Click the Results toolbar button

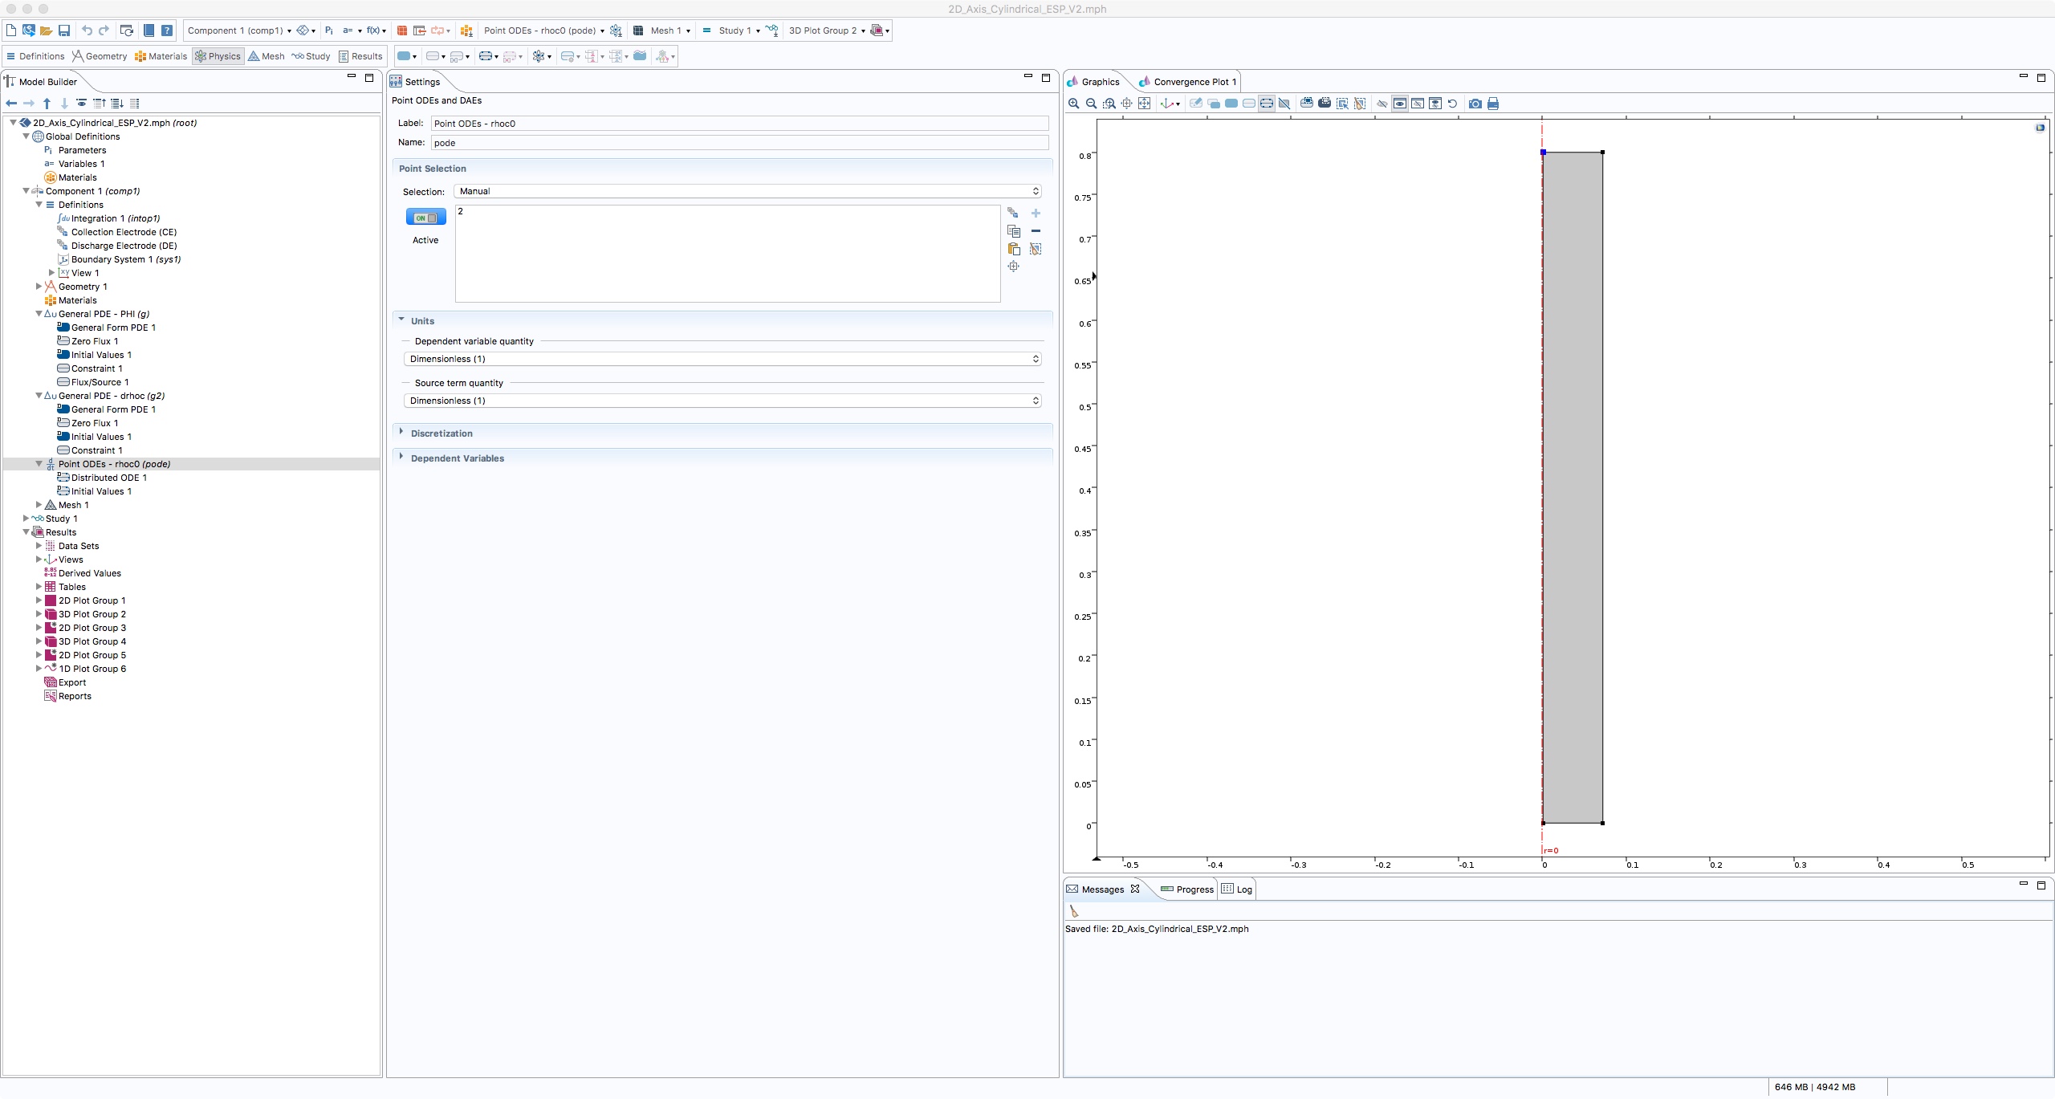(x=360, y=56)
